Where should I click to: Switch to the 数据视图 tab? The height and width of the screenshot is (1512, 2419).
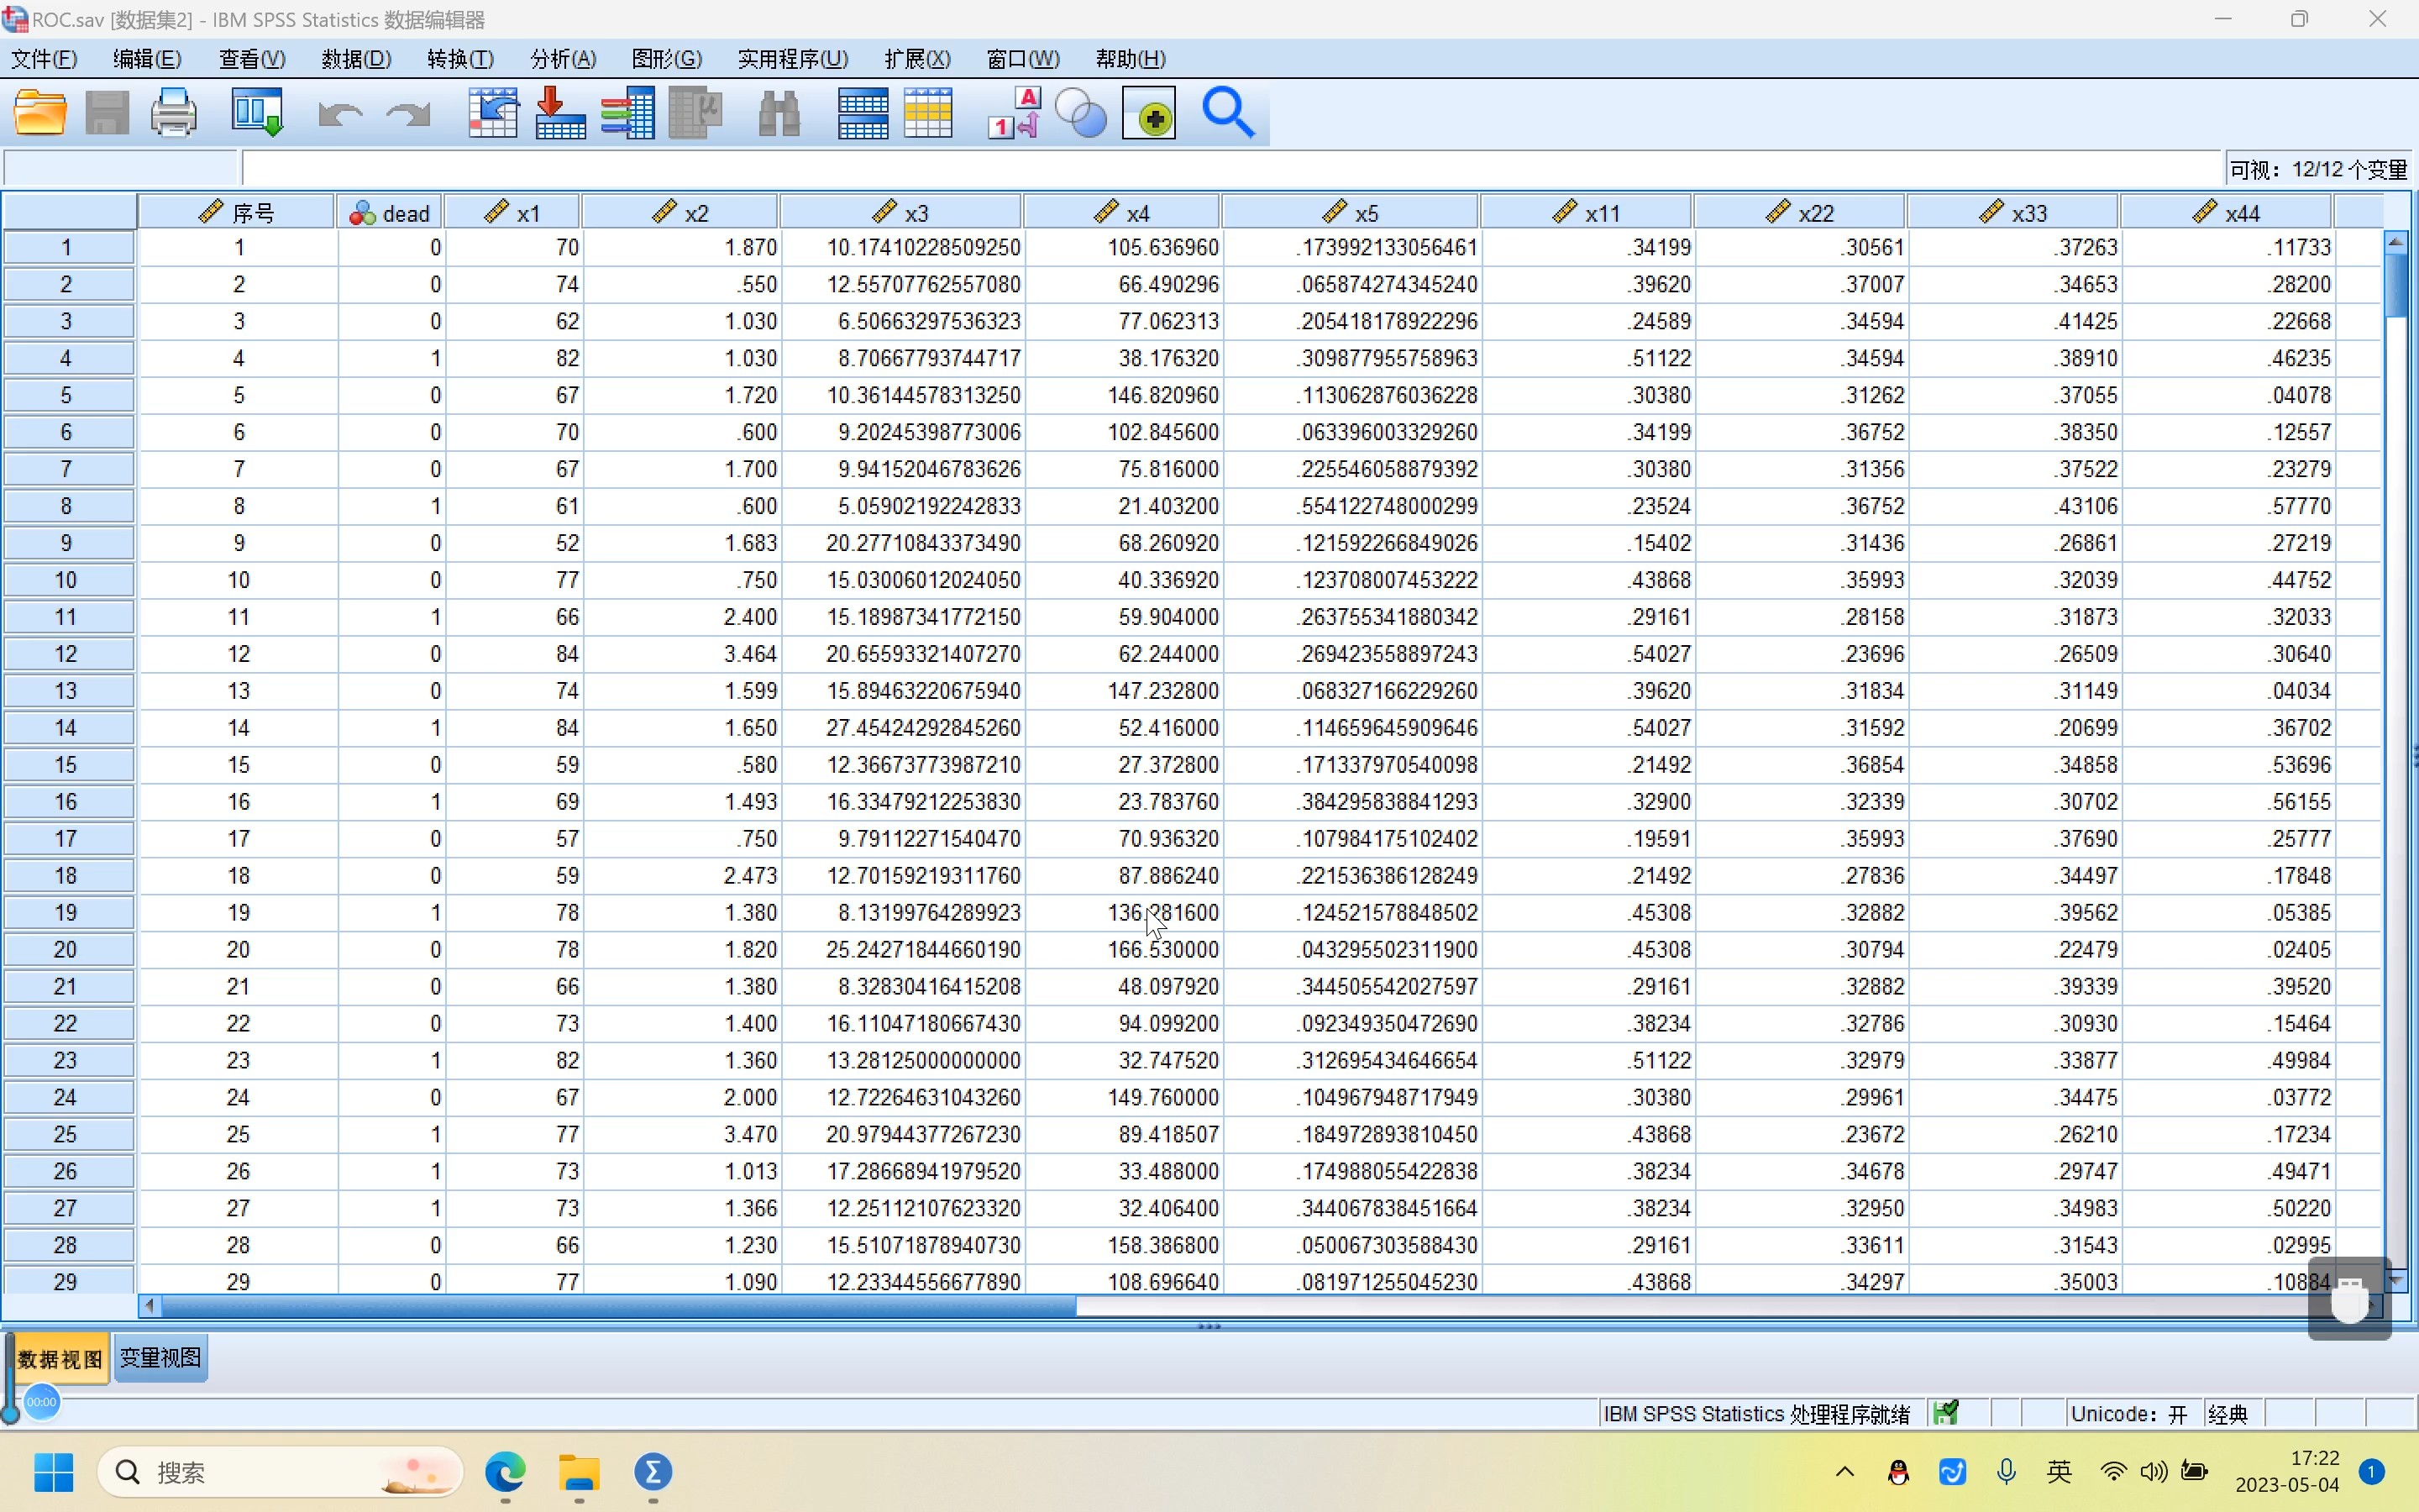pos(60,1359)
